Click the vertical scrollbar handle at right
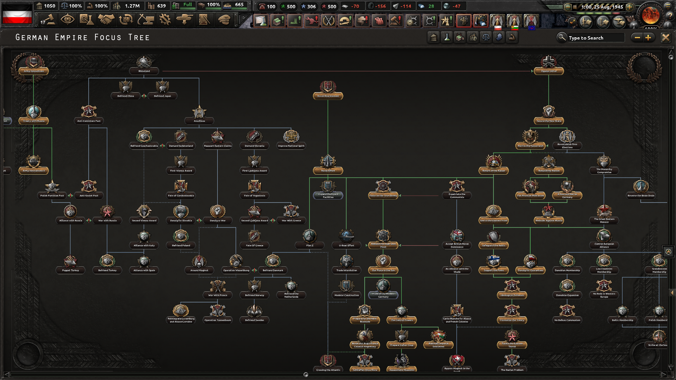 point(671,57)
